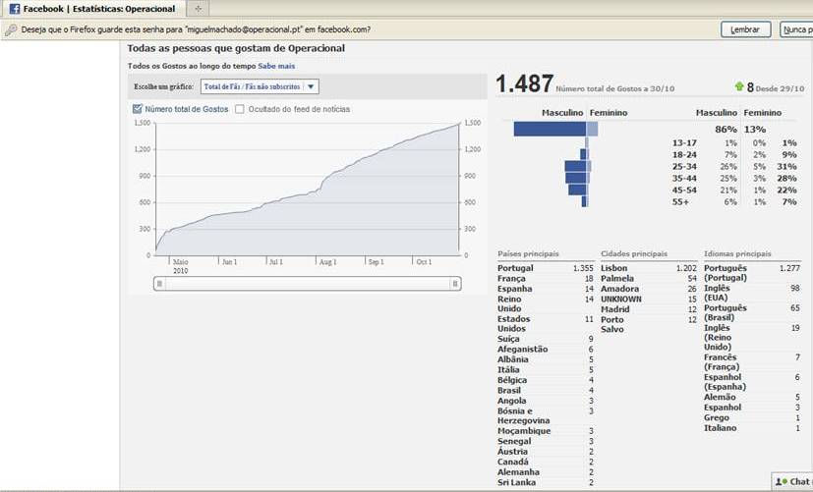813x492 pixels.
Task: Click the green up arrow next to 8
Action: pyautogui.click(x=739, y=86)
